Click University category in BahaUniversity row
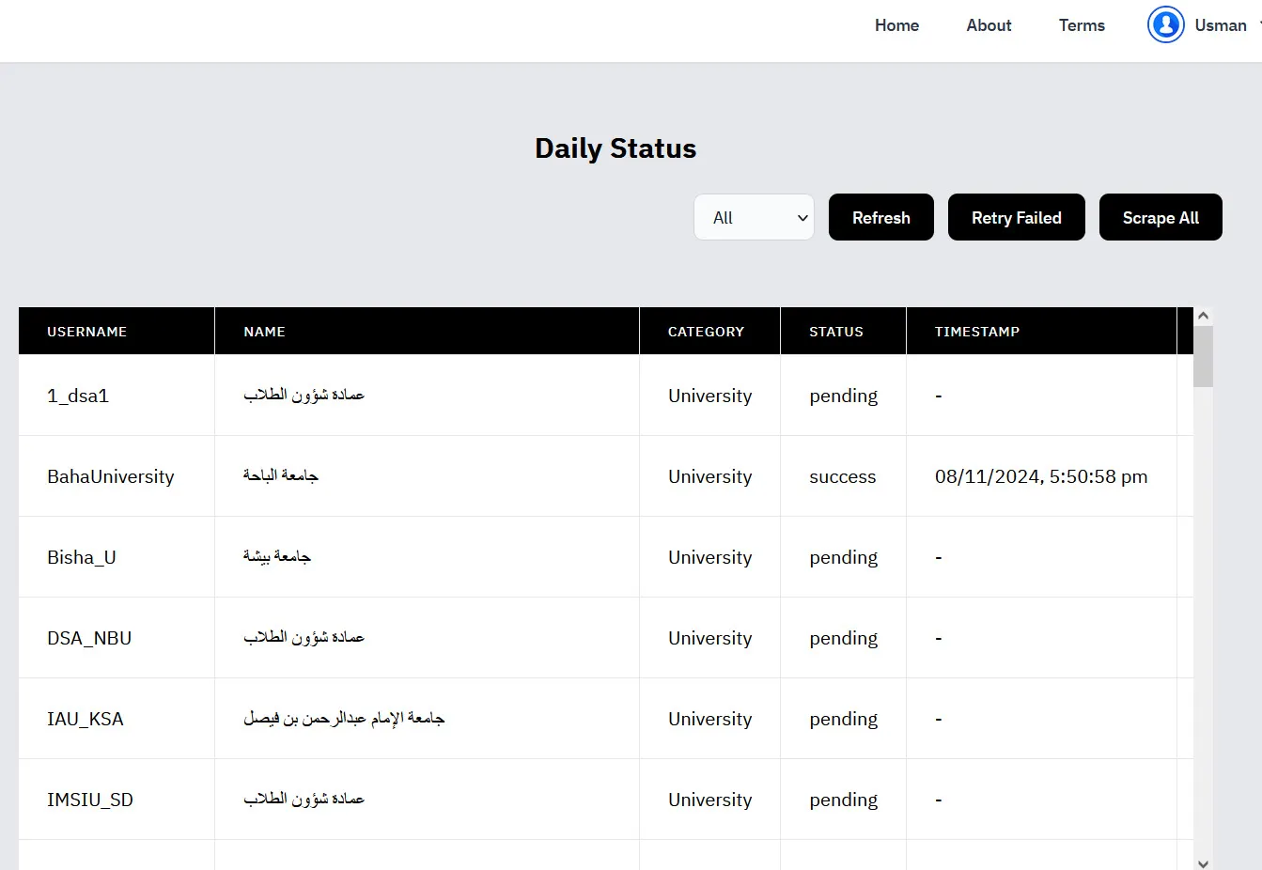 point(709,476)
